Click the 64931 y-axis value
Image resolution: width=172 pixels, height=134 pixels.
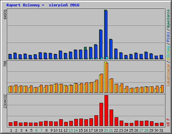(x=5, y=14)
